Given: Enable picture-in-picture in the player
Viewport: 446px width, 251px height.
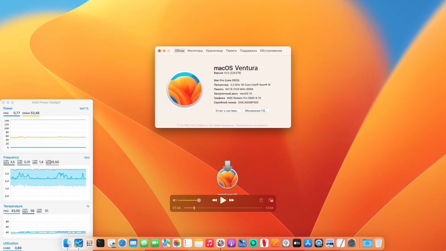Looking at the screenshot, I should (271, 200).
